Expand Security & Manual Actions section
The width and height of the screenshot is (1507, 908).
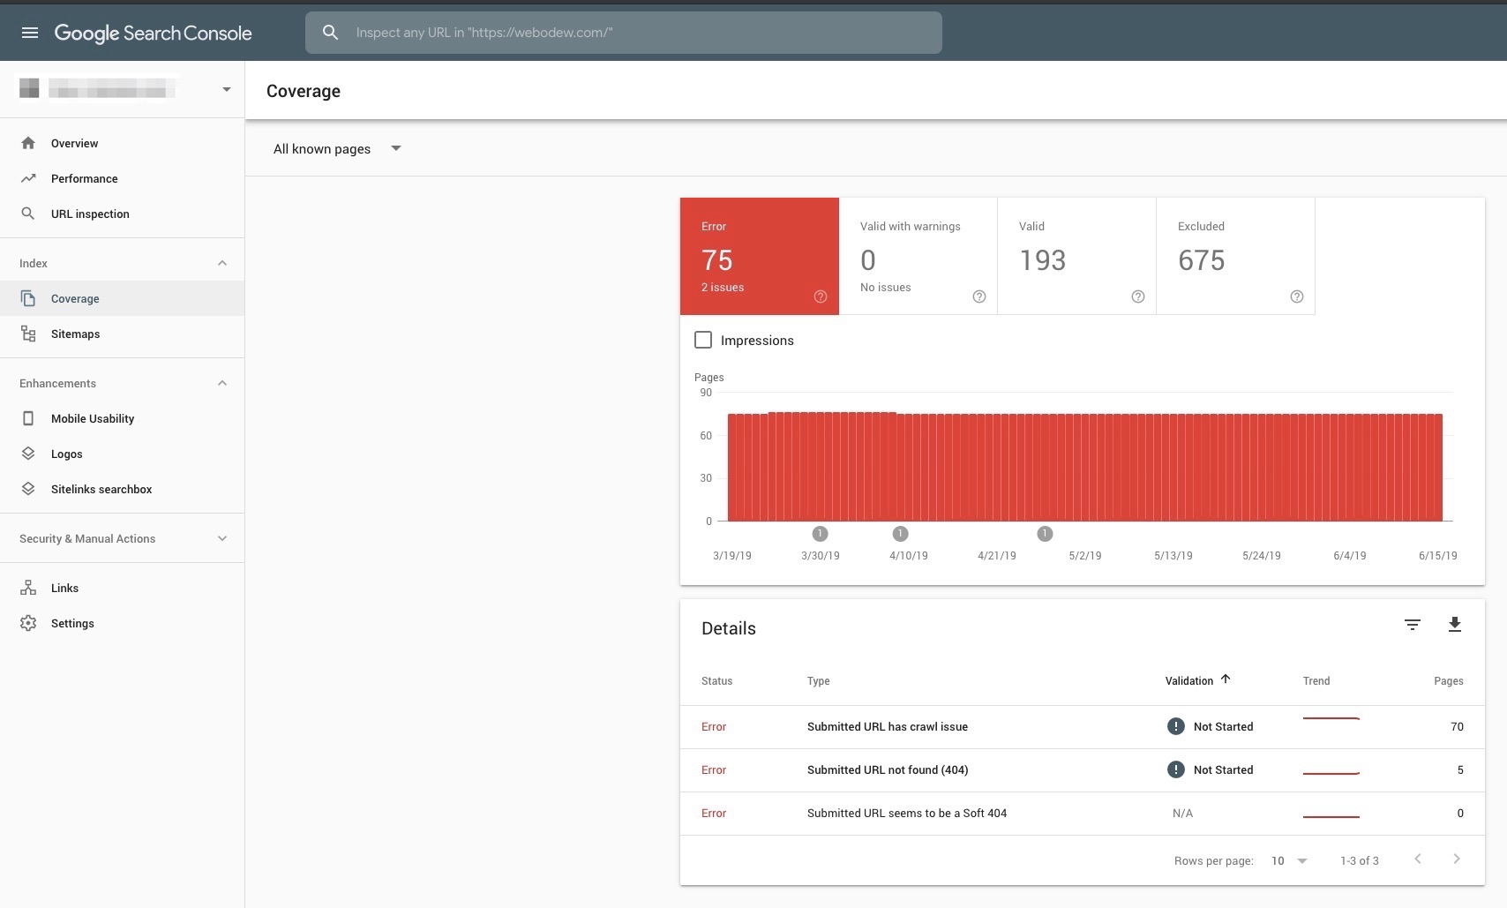pyautogui.click(x=123, y=538)
